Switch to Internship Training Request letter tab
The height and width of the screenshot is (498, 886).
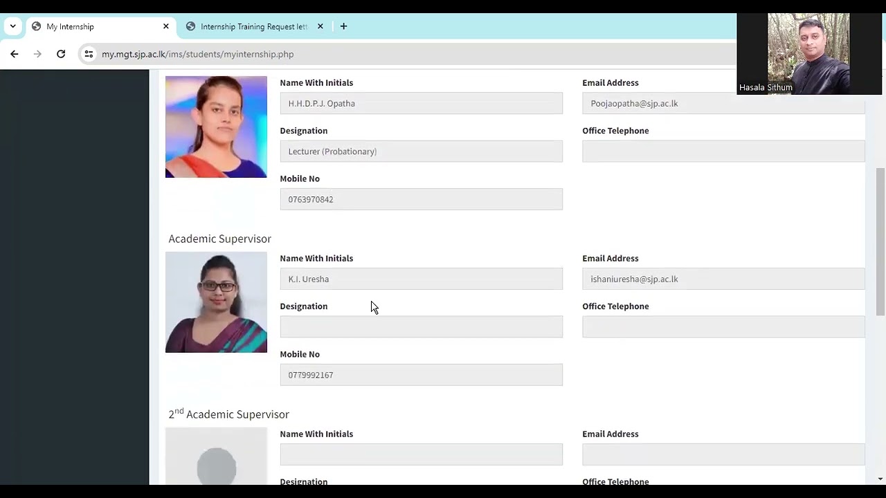[254, 26]
